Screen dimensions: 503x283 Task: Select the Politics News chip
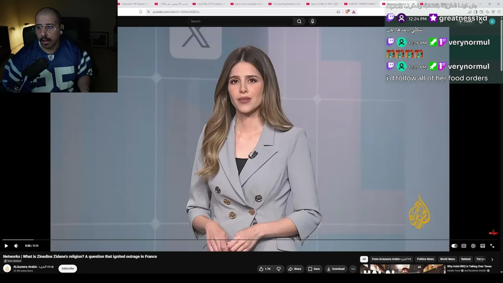coord(425,259)
